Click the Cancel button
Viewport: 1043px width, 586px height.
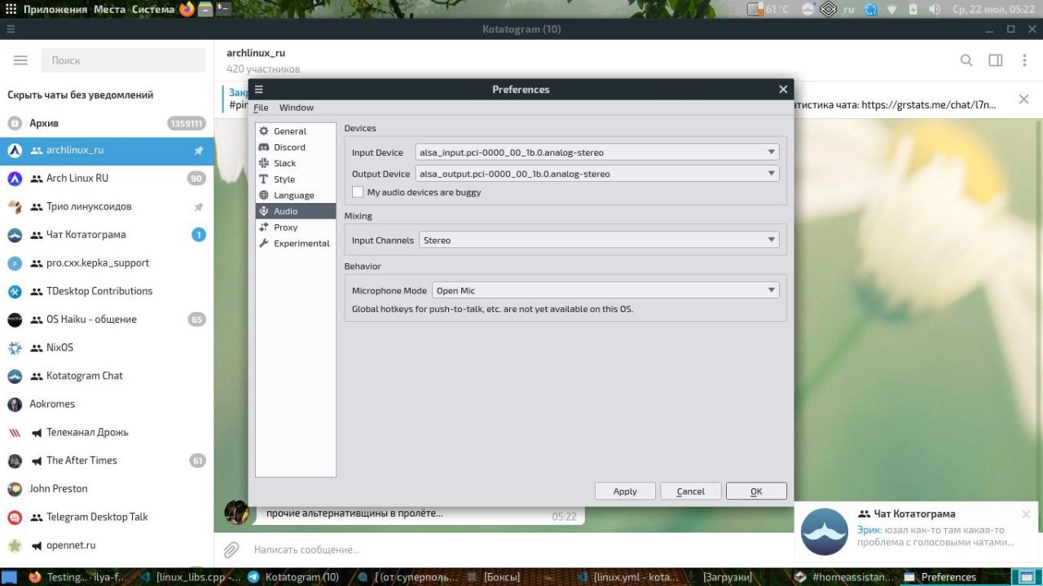[x=690, y=491]
